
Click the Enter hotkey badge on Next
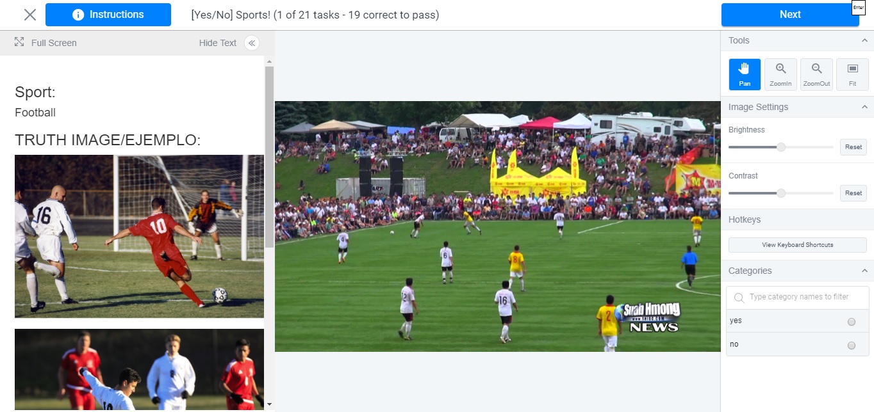(859, 7)
